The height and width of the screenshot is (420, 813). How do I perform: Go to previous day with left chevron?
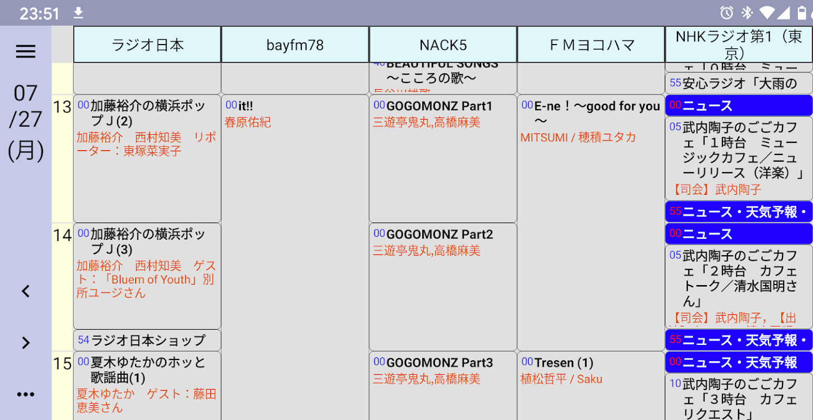(26, 291)
